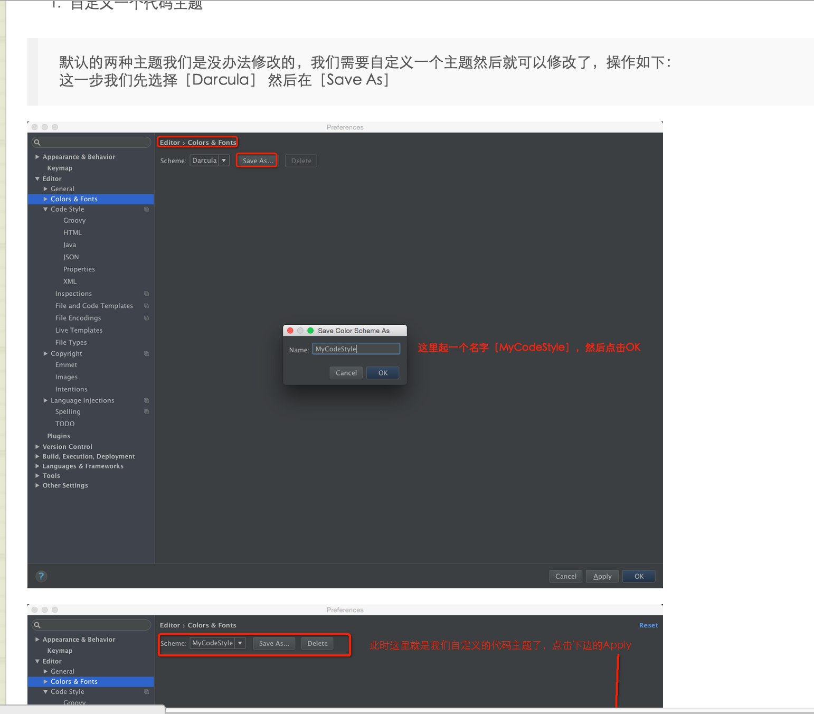This screenshot has height=714, width=814.
Task: Click Code Style's project icon in Darcula Preferences window
Action: (146, 210)
